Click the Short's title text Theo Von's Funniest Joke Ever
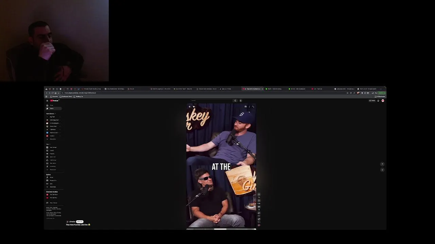Image resolution: width=435 pixels, height=244 pixels. [x=77, y=225]
